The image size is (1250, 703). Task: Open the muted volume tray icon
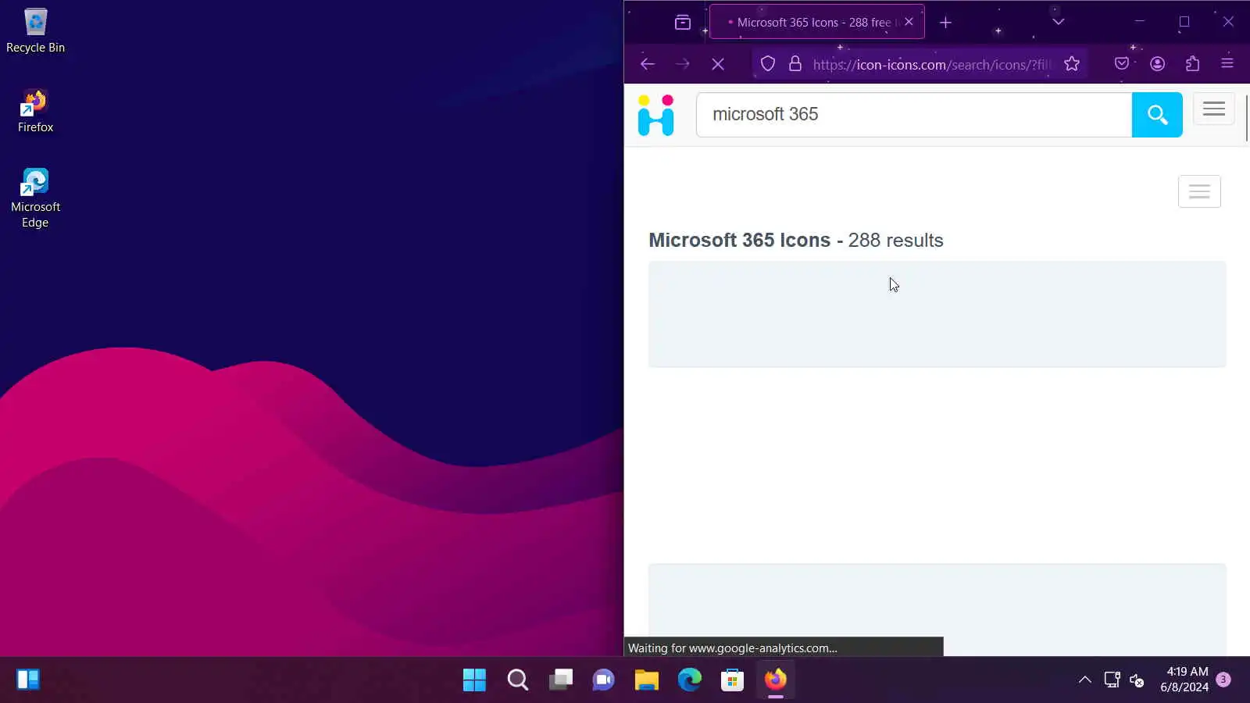click(x=1137, y=680)
